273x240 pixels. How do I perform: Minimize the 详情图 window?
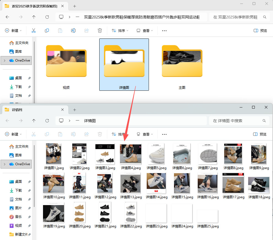click(241, 107)
